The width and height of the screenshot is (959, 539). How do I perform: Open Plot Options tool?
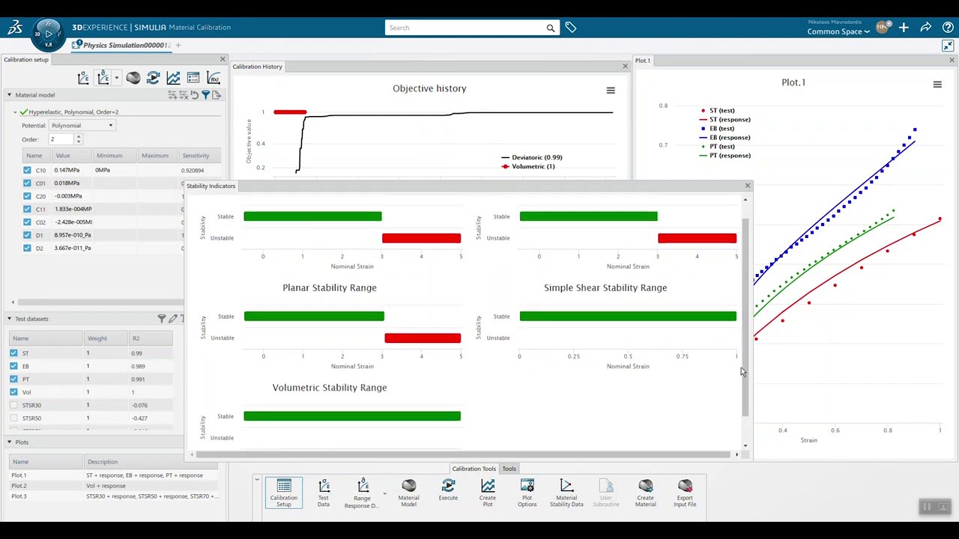(527, 493)
